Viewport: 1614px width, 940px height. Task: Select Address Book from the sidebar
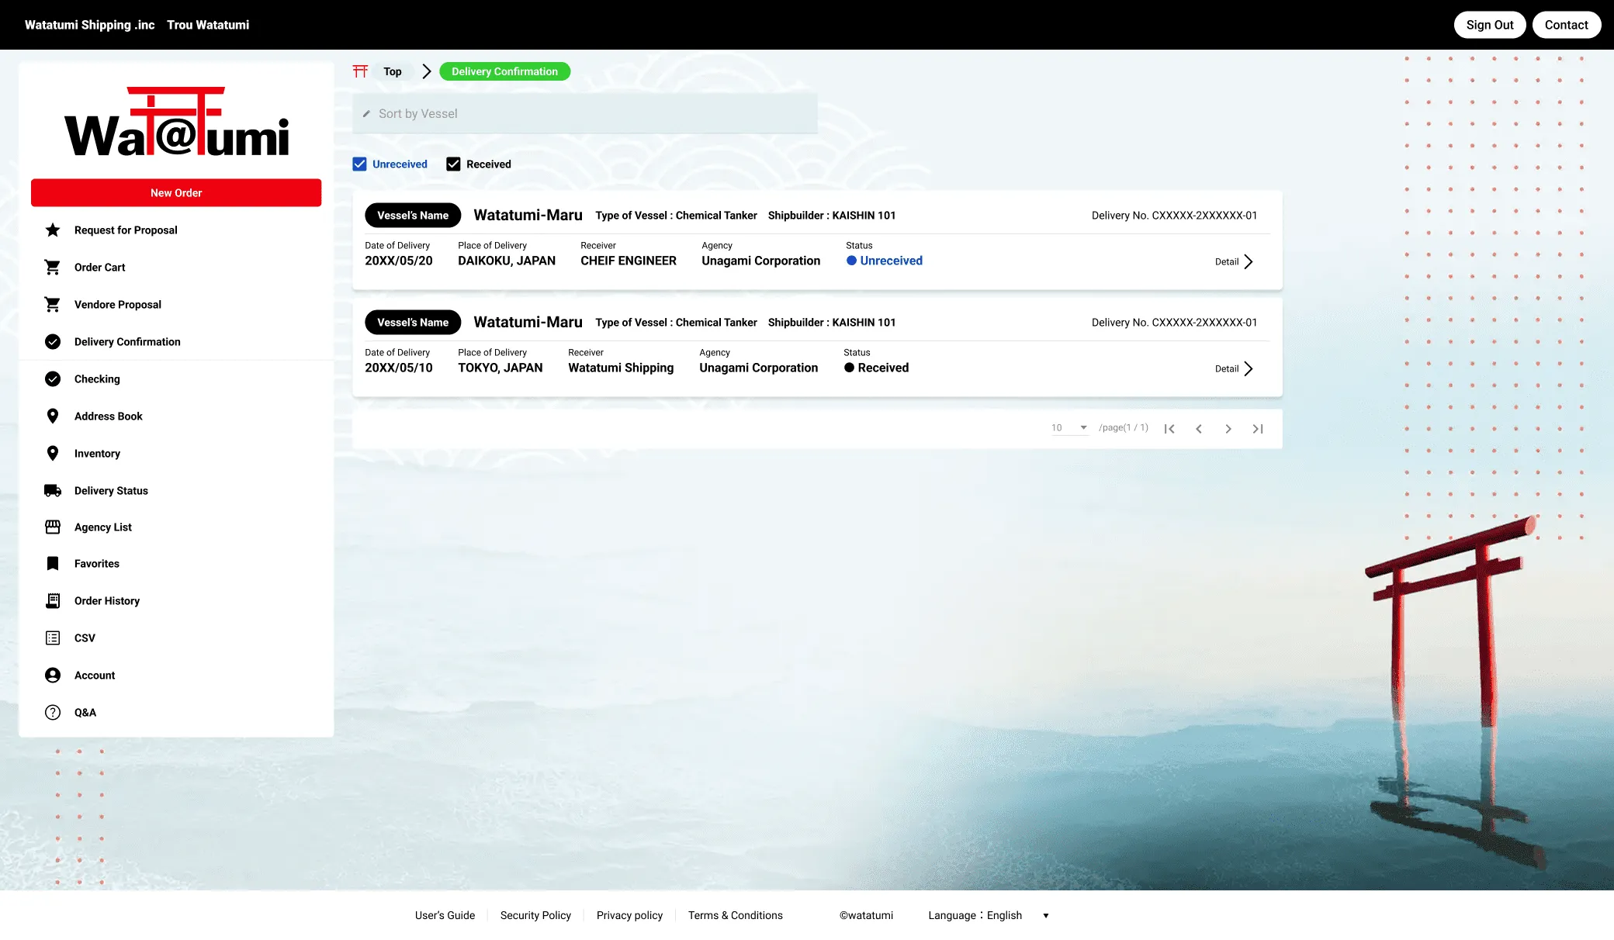(x=109, y=416)
